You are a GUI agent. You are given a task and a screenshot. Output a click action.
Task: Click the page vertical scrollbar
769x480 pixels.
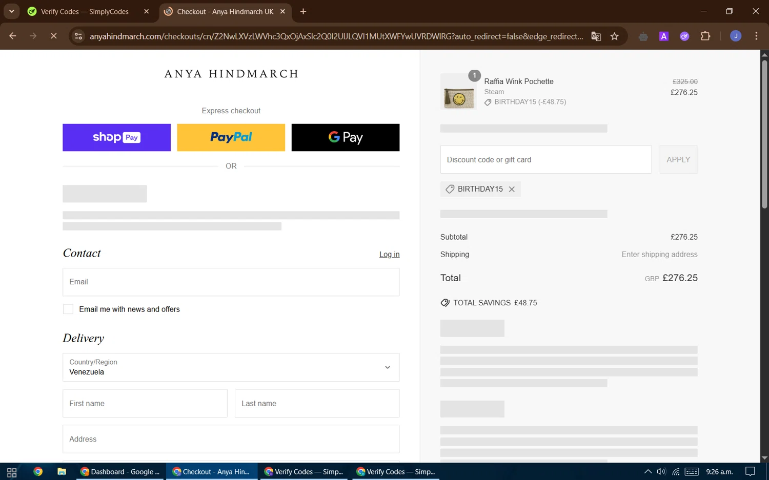point(764,134)
